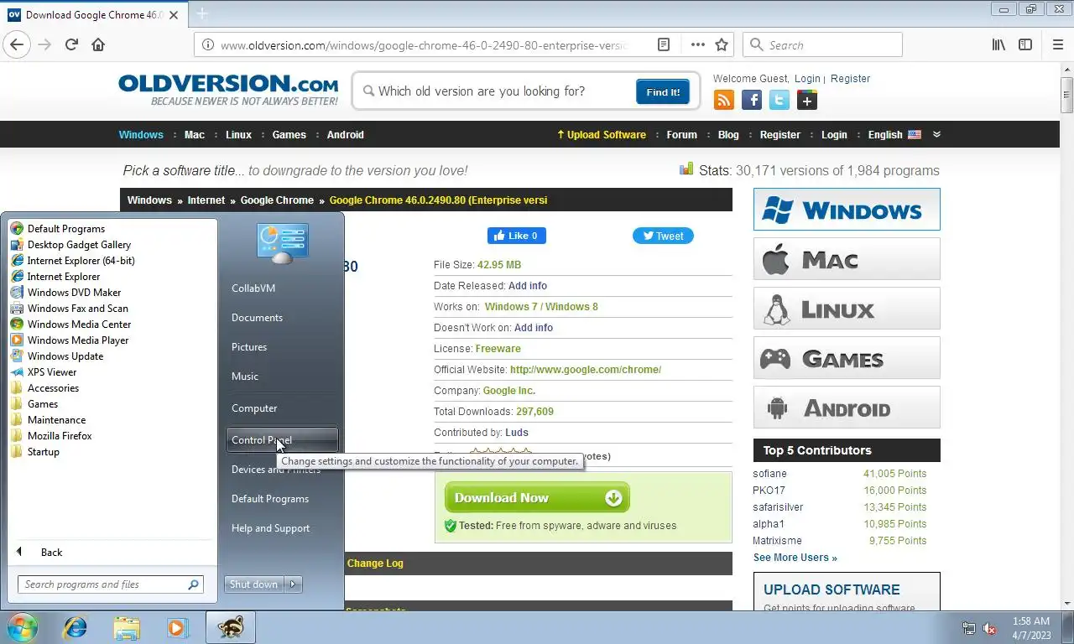This screenshot has width=1074, height=644.
Task: Open page actions menu (three dots)
Action: [698, 45]
